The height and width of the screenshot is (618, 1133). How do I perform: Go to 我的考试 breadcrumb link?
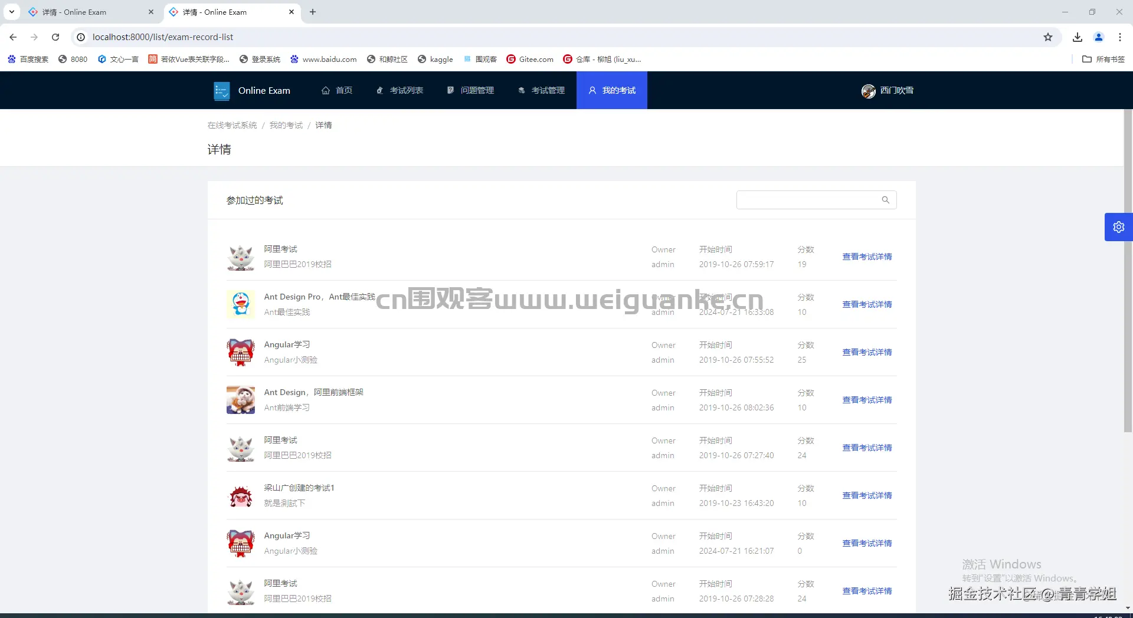tap(286, 125)
